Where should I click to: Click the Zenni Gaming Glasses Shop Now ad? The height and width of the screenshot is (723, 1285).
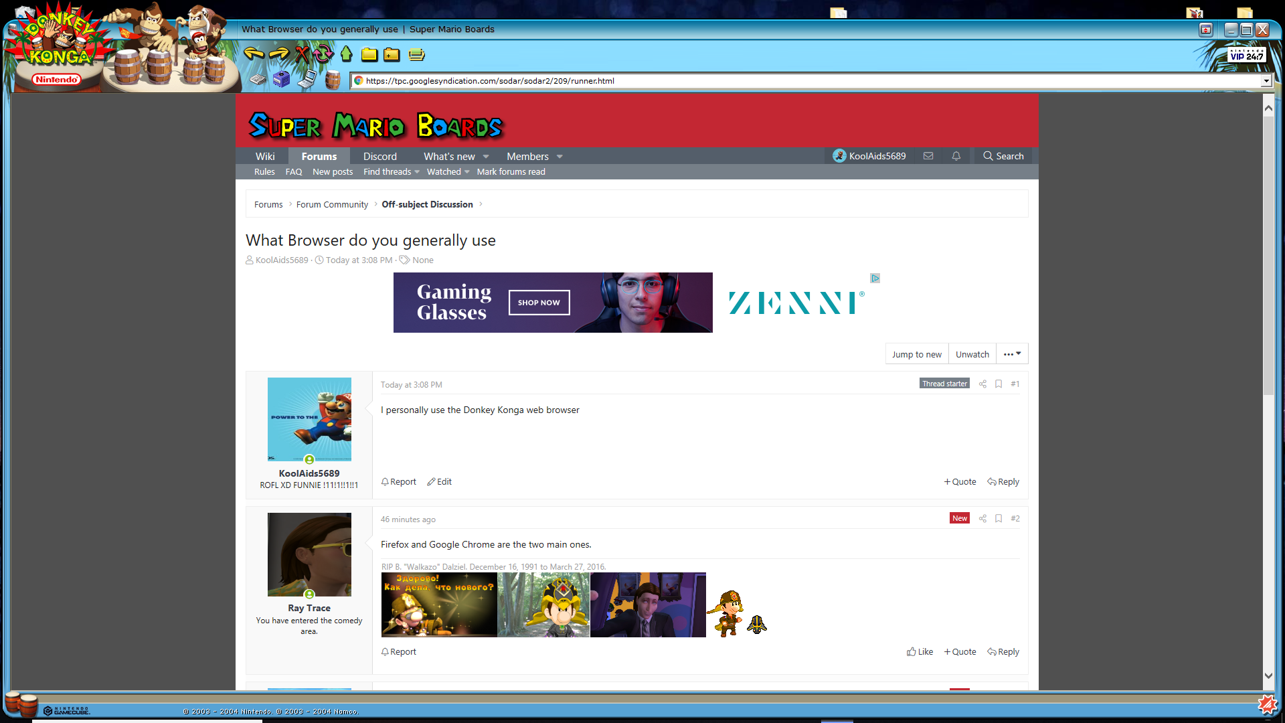point(539,303)
